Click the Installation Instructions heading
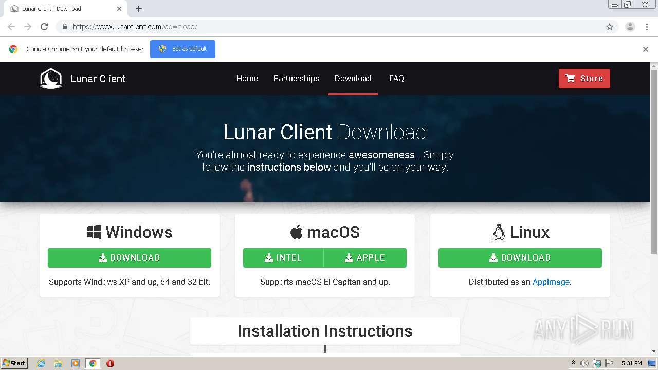 point(325,331)
